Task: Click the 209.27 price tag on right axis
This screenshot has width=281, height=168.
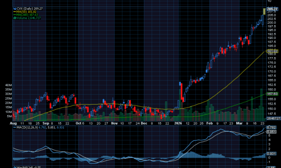Action: pyautogui.click(x=272, y=9)
